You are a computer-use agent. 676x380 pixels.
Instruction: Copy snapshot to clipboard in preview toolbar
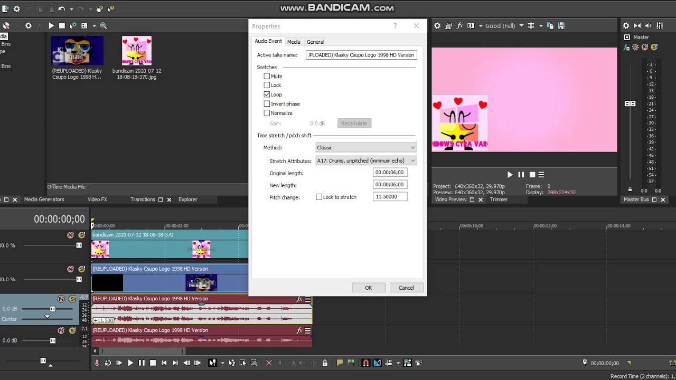550,25
